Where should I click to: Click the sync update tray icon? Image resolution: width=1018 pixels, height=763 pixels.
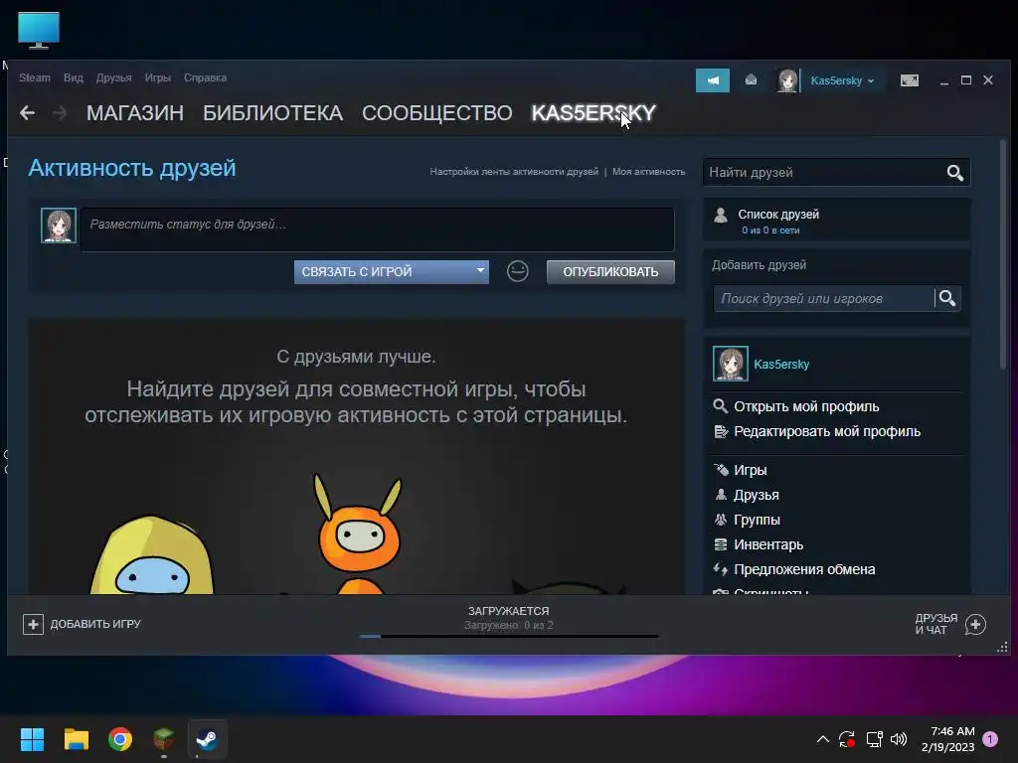pyautogui.click(x=847, y=739)
